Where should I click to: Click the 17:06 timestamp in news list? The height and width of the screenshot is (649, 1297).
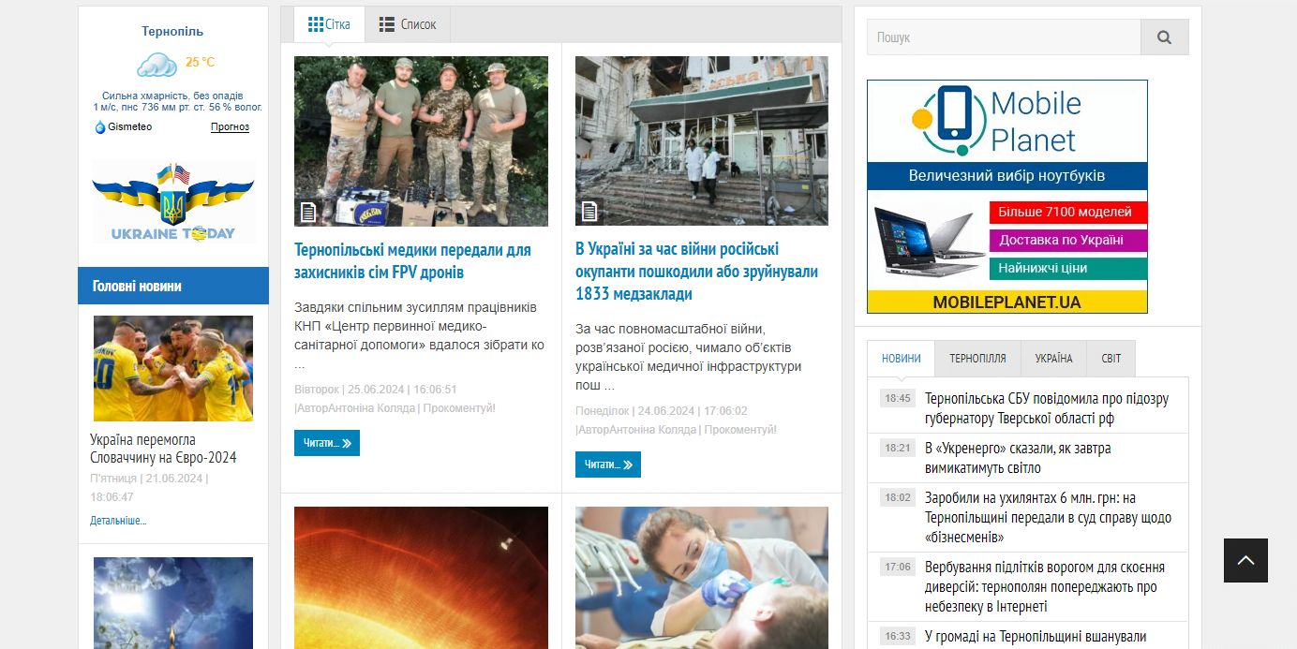coord(898,567)
